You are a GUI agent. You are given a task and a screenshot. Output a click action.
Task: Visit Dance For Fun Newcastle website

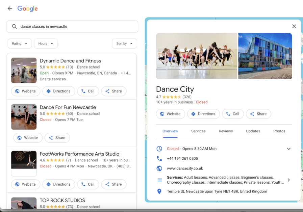pyautogui.click(x=28, y=138)
